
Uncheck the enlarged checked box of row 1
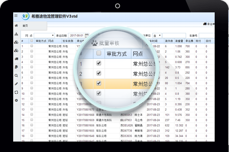pos(99,63)
